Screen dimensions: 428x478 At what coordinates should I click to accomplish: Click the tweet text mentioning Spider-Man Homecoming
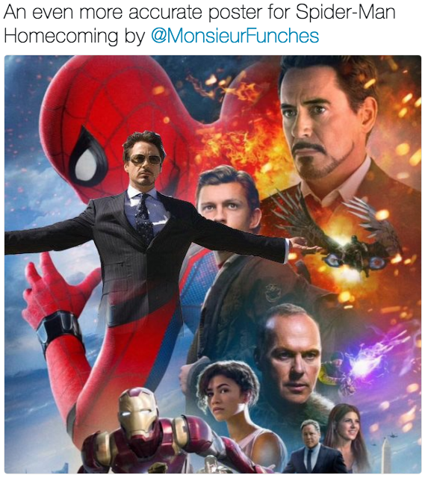click(x=199, y=24)
